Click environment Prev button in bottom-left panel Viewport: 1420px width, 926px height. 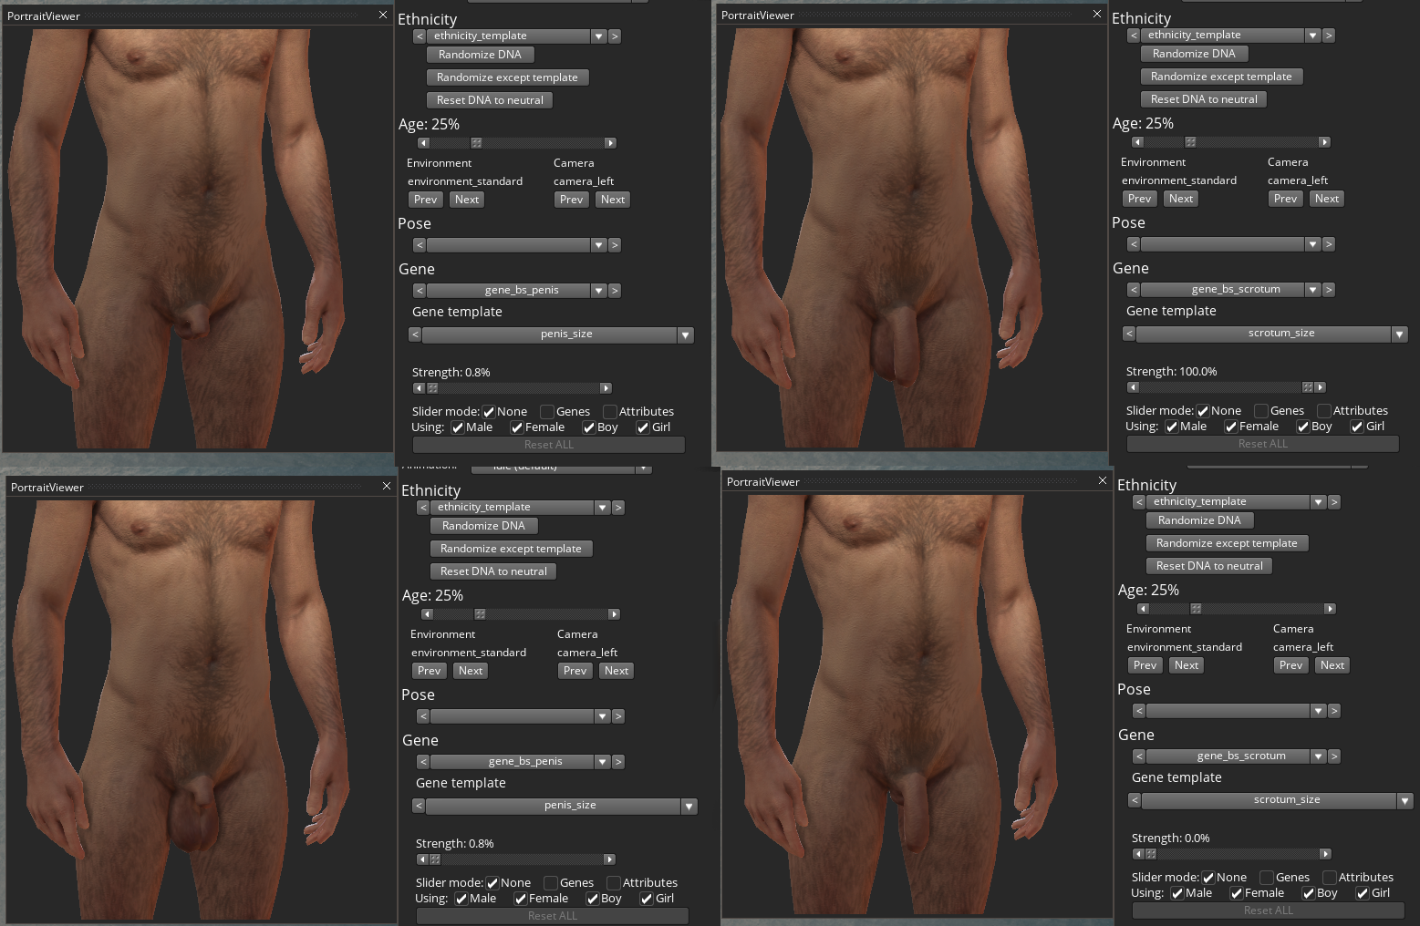(x=429, y=671)
